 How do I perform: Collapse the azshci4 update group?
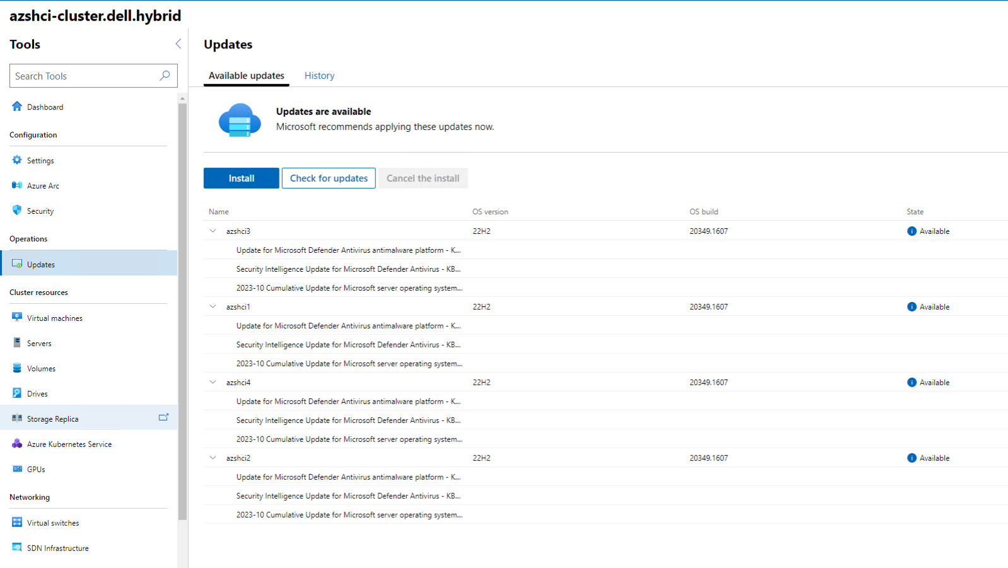213,382
